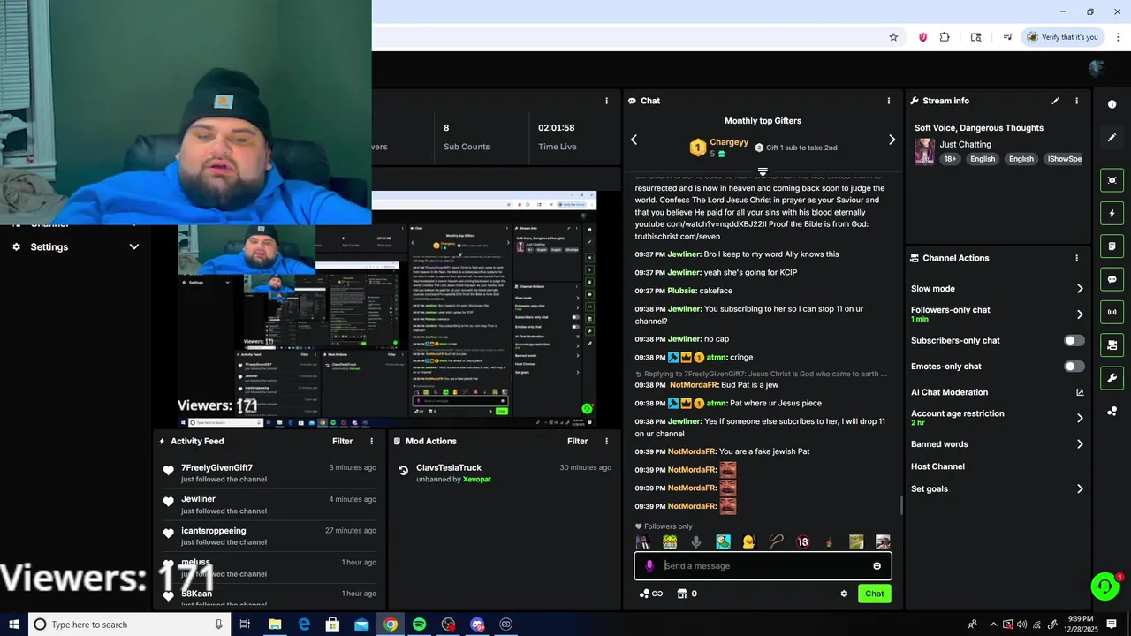This screenshot has width=1131, height=636.
Task: Click the shop icon below message box
Action: click(x=681, y=594)
